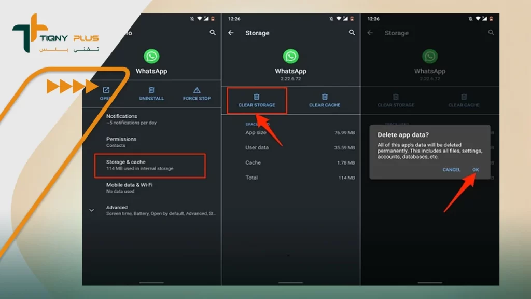Tap the WhatsApp logo in the App info screen

tap(151, 56)
